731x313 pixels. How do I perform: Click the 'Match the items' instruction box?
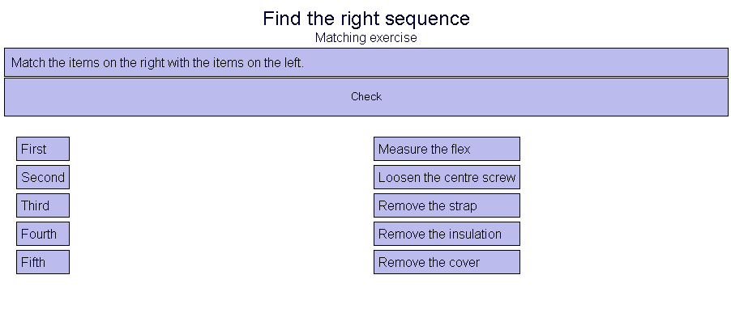(366, 62)
